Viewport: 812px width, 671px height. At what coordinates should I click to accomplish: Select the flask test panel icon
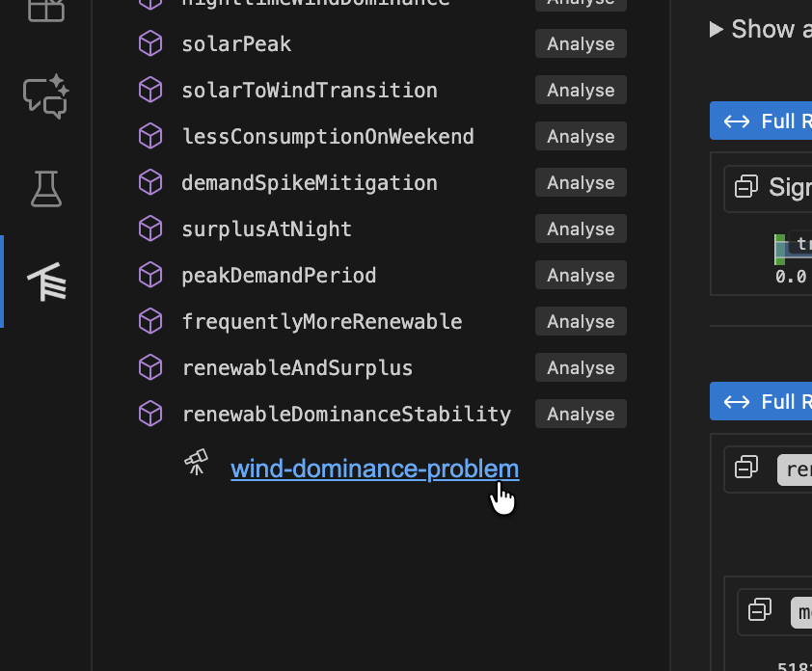(44, 189)
